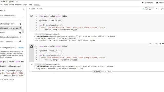Click the Saving... status link
The width and height of the screenshot is (164, 92).
pos(37,5)
